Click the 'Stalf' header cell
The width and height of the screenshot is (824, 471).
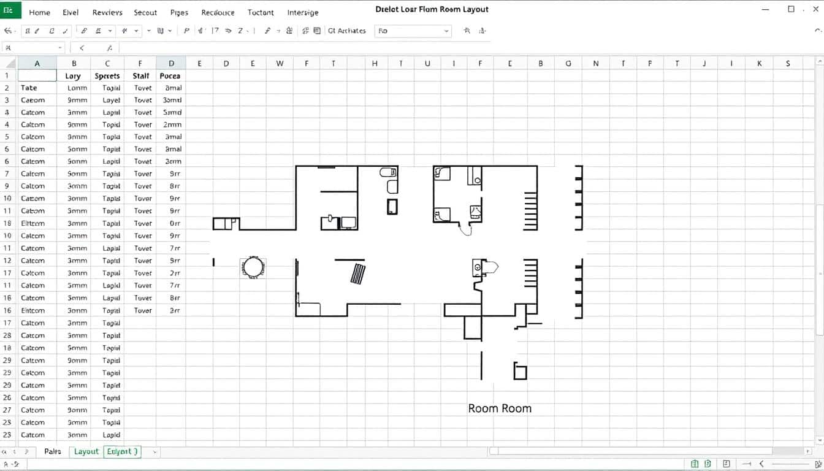click(140, 76)
